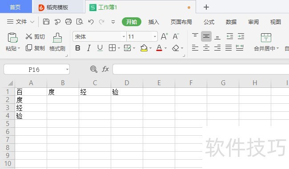Activate the 格式刷 format painter
The width and height of the screenshot is (289, 169).
(x=57, y=42)
